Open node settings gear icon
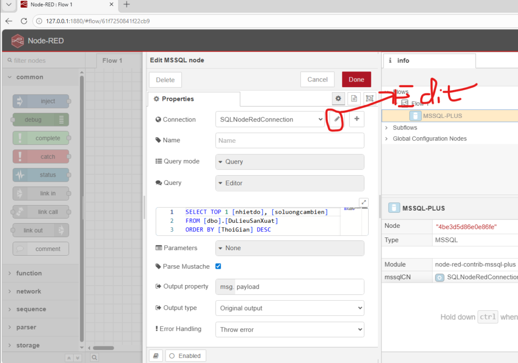518x363 pixels. [x=338, y=99]
